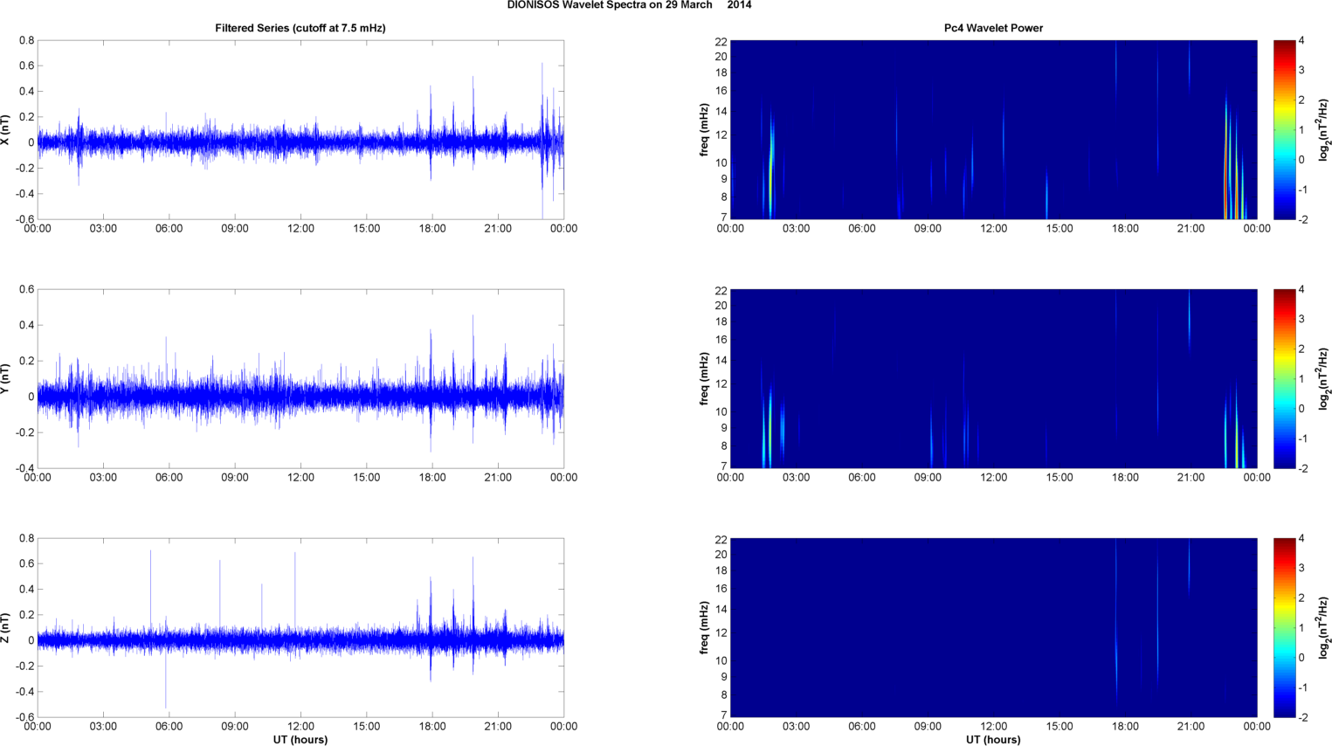Click the '-0.6' tick on the Z series axis

[24, 717]
